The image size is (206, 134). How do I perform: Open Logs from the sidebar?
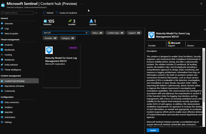pyautogui.click(x=7, y=28)
